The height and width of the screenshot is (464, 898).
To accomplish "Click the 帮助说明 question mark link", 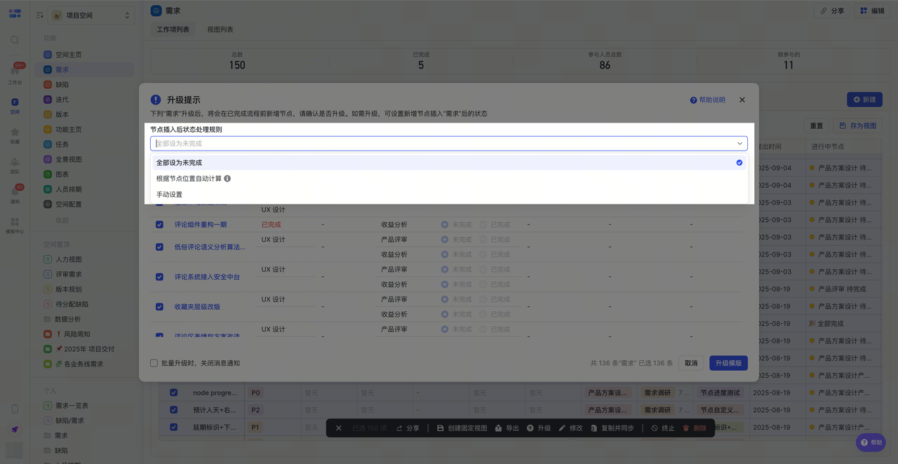I will tap(708, 100).
